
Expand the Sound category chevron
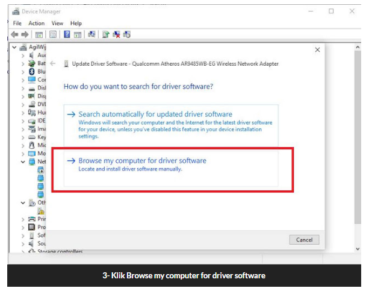(x=23, y=244)
